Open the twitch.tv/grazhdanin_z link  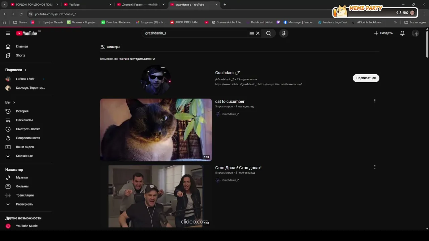tap(236, 84)
